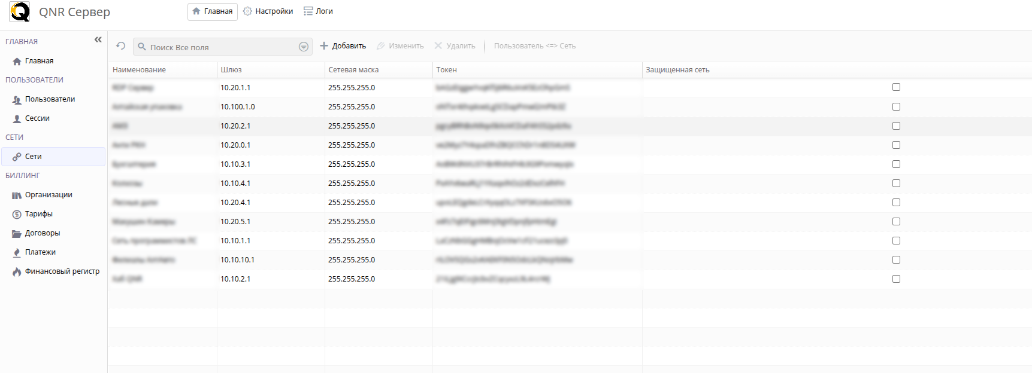Click the Добавить button
This screenshot has width=1032, height=373.
[x=343, y=46]
